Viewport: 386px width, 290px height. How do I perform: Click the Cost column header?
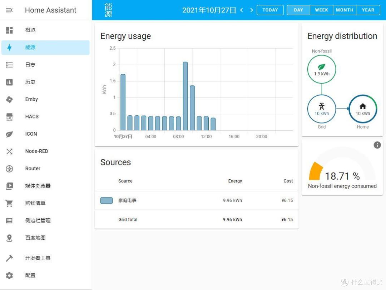click(x=288, y=181)
